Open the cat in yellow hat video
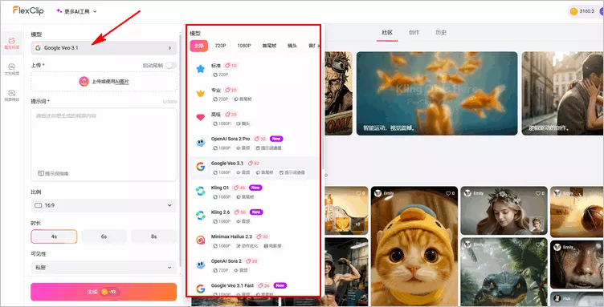This screenshot has width=604, height=307. 414,246
